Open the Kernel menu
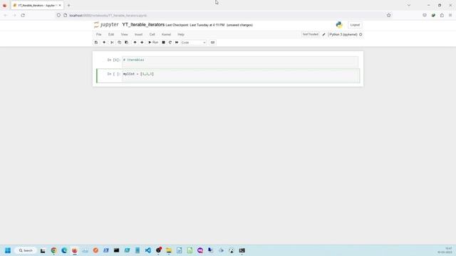 coord(166,35)
